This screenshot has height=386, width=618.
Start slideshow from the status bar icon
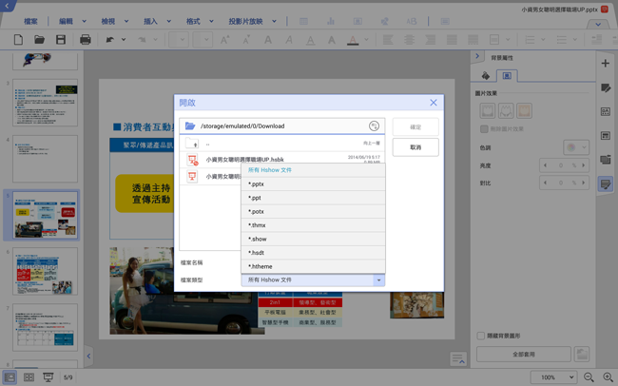(x=48, y=377)
